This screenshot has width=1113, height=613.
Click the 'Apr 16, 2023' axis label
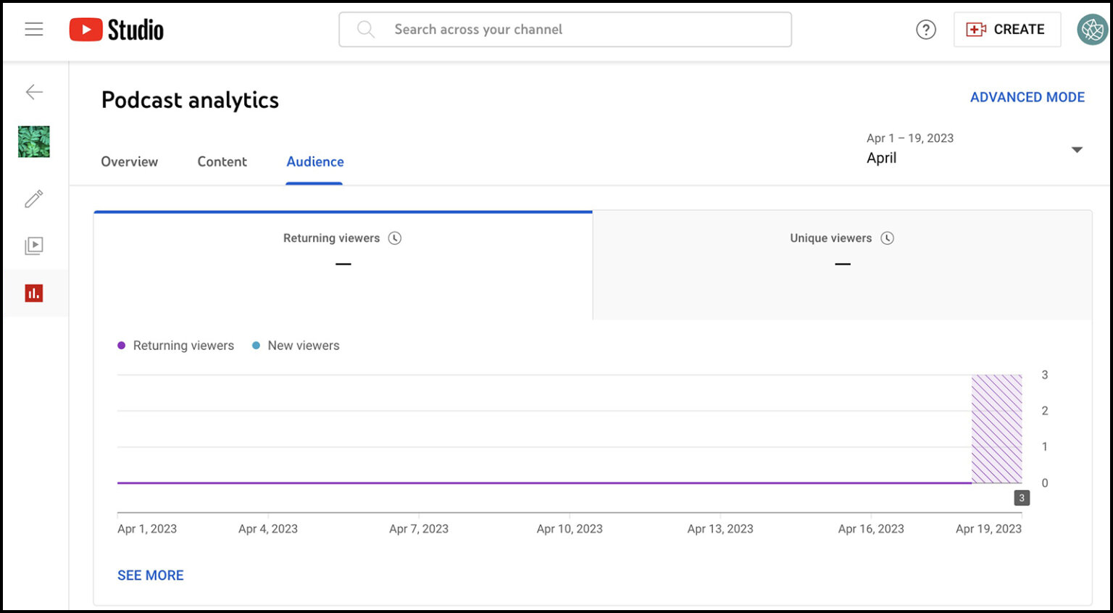(871, 529)
